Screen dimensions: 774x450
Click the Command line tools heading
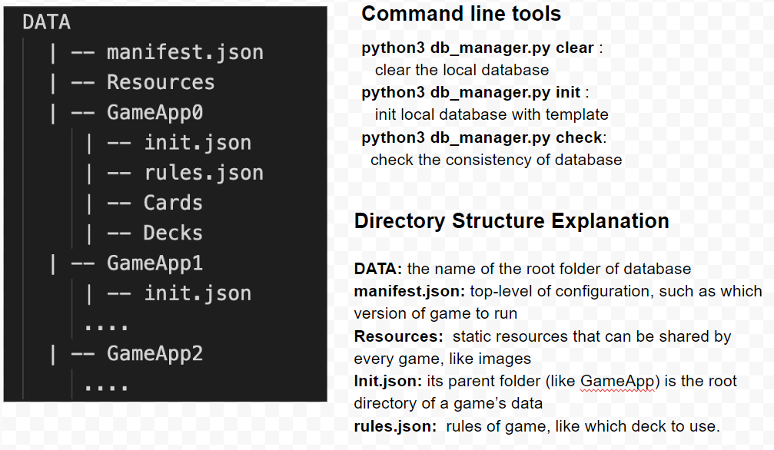(x=461, y=14)
